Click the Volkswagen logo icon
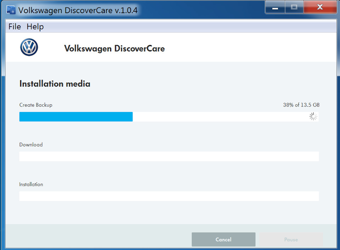340x250 pixels. tap(29, 47)
